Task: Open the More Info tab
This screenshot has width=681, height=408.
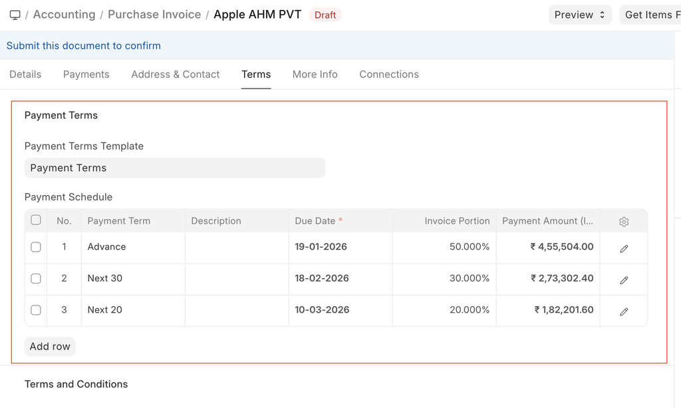Action: pos(315,75)
